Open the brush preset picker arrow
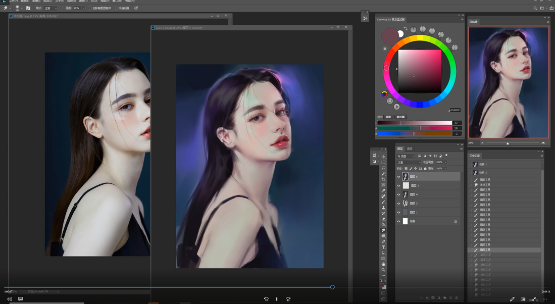 22,8
